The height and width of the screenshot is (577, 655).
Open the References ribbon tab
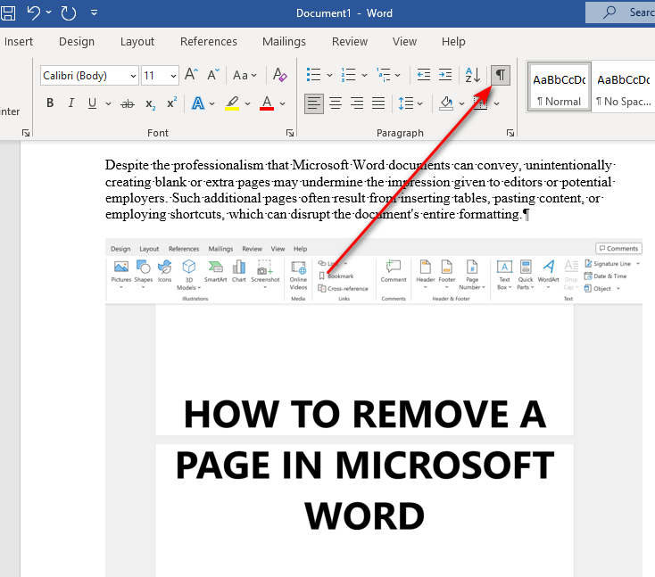coord(208,41)
